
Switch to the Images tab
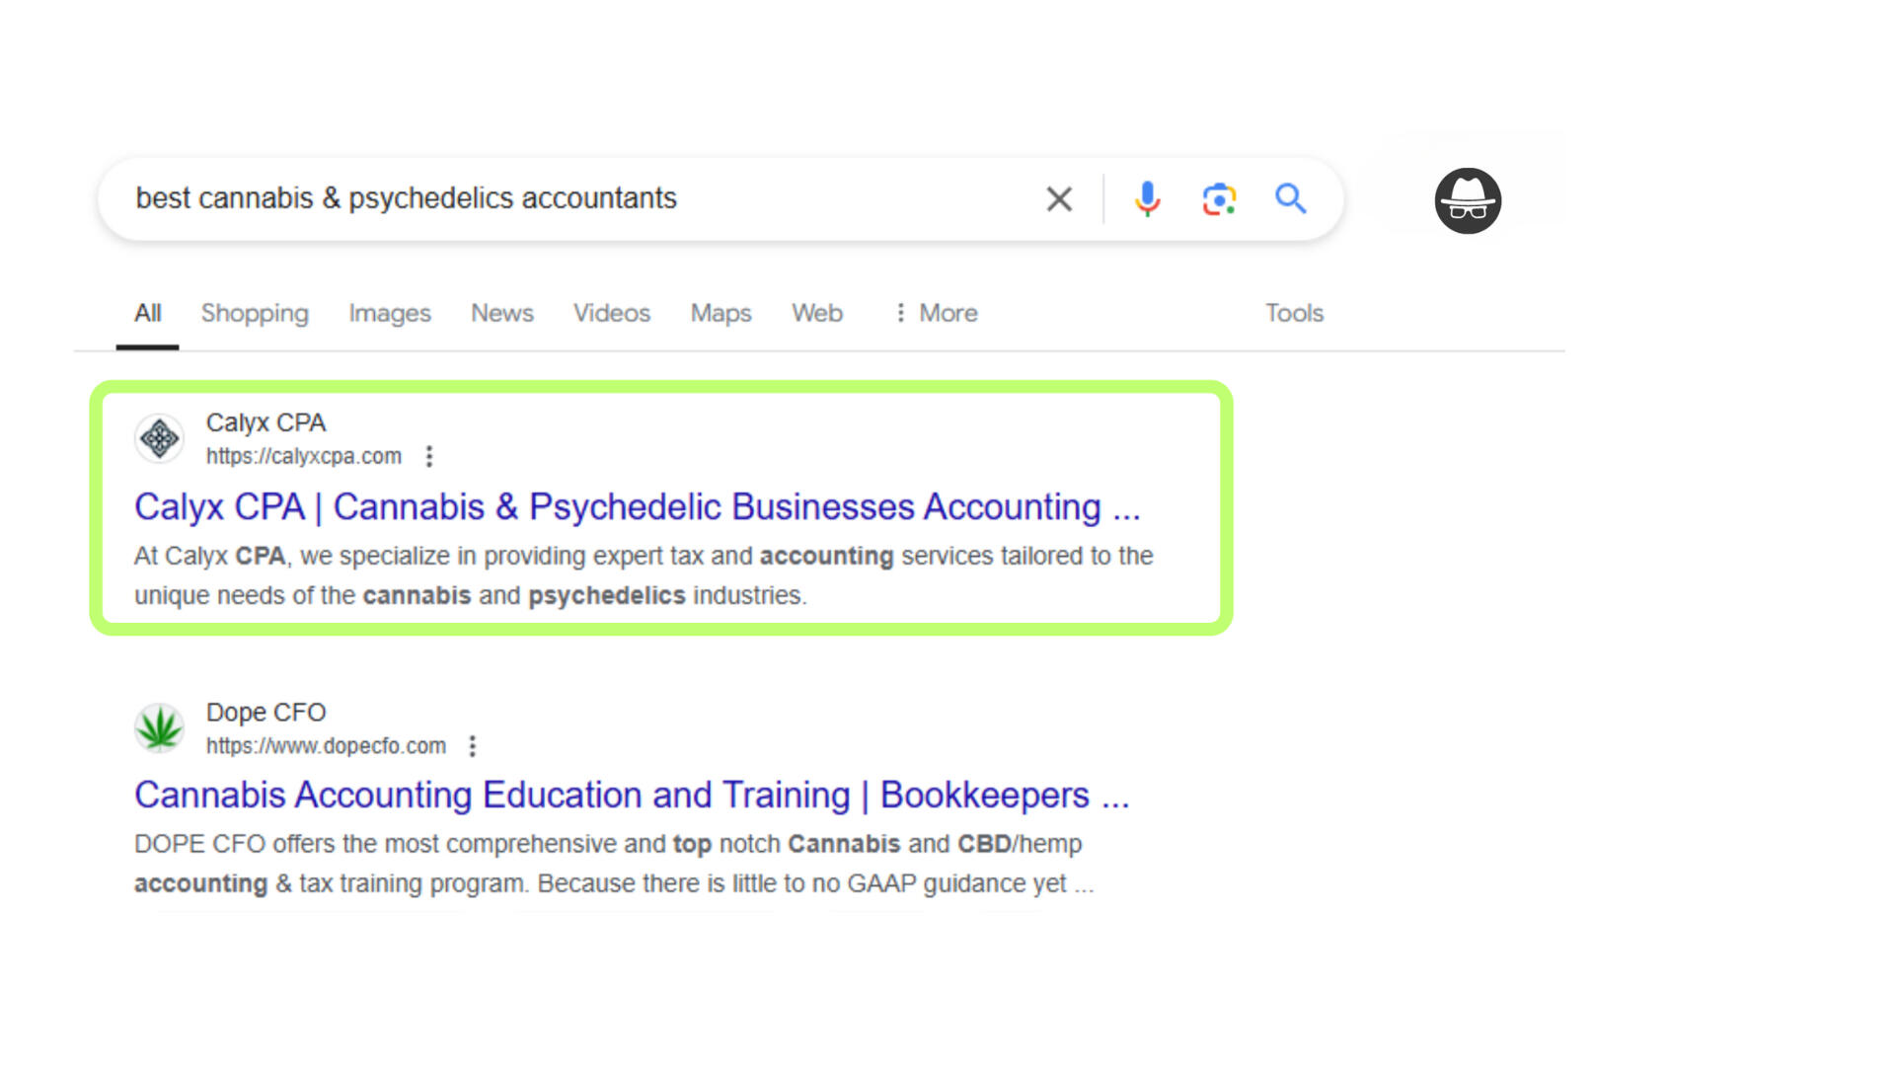pos(390,314)
